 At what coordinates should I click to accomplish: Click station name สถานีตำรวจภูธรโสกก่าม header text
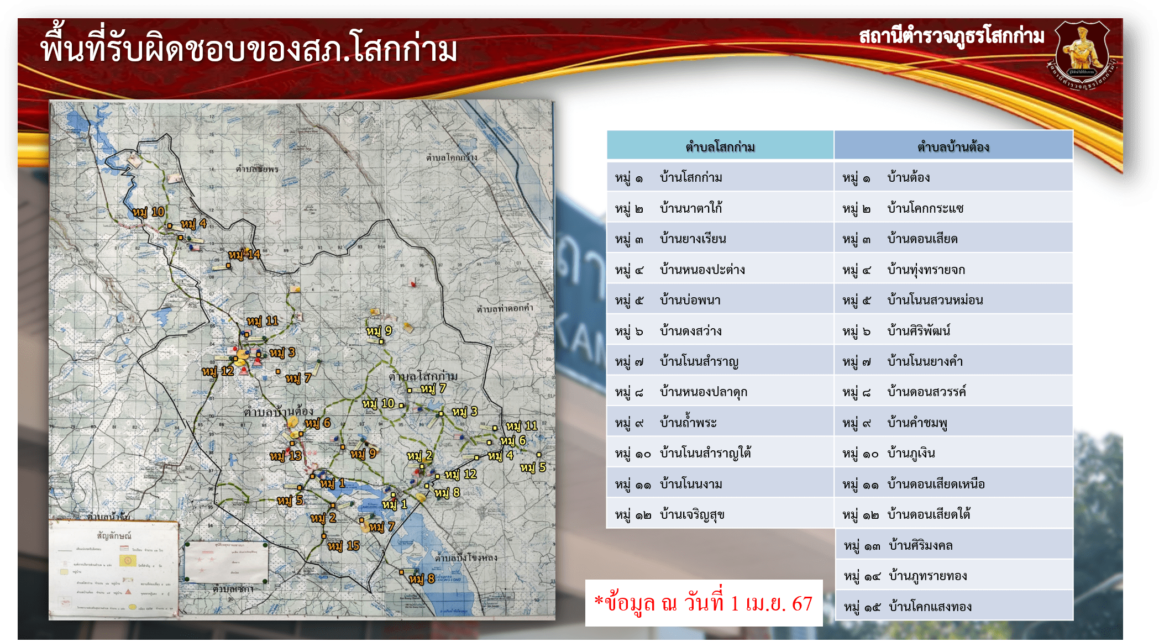(951, 36)
